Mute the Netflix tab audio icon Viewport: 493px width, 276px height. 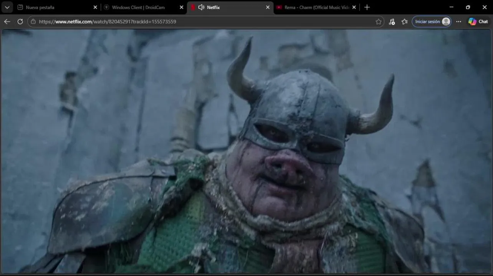pos(201,7)
